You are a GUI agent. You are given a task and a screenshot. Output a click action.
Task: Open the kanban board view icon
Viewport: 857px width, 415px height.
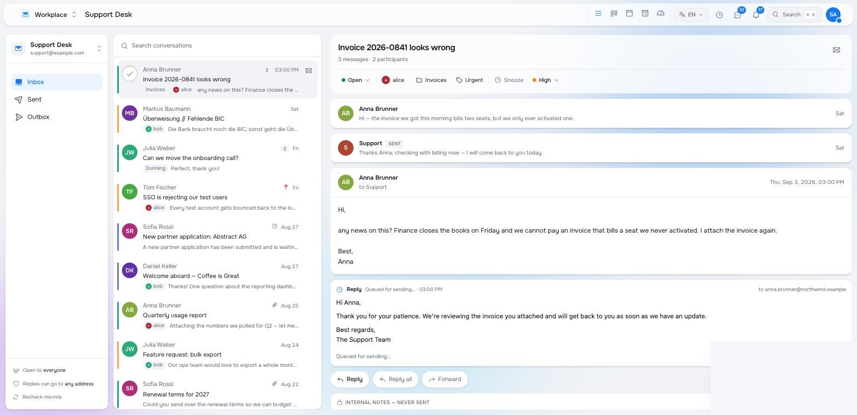point(614,14)
